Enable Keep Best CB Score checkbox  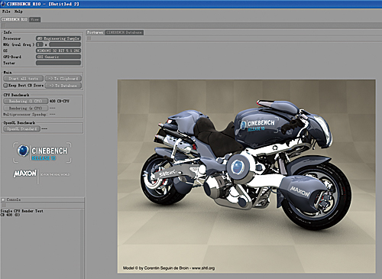(x=5, y=86)
